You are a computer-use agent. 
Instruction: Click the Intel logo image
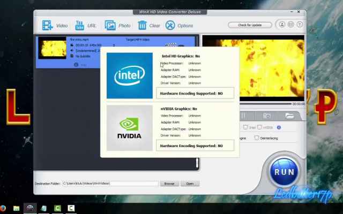coord(130,75)
